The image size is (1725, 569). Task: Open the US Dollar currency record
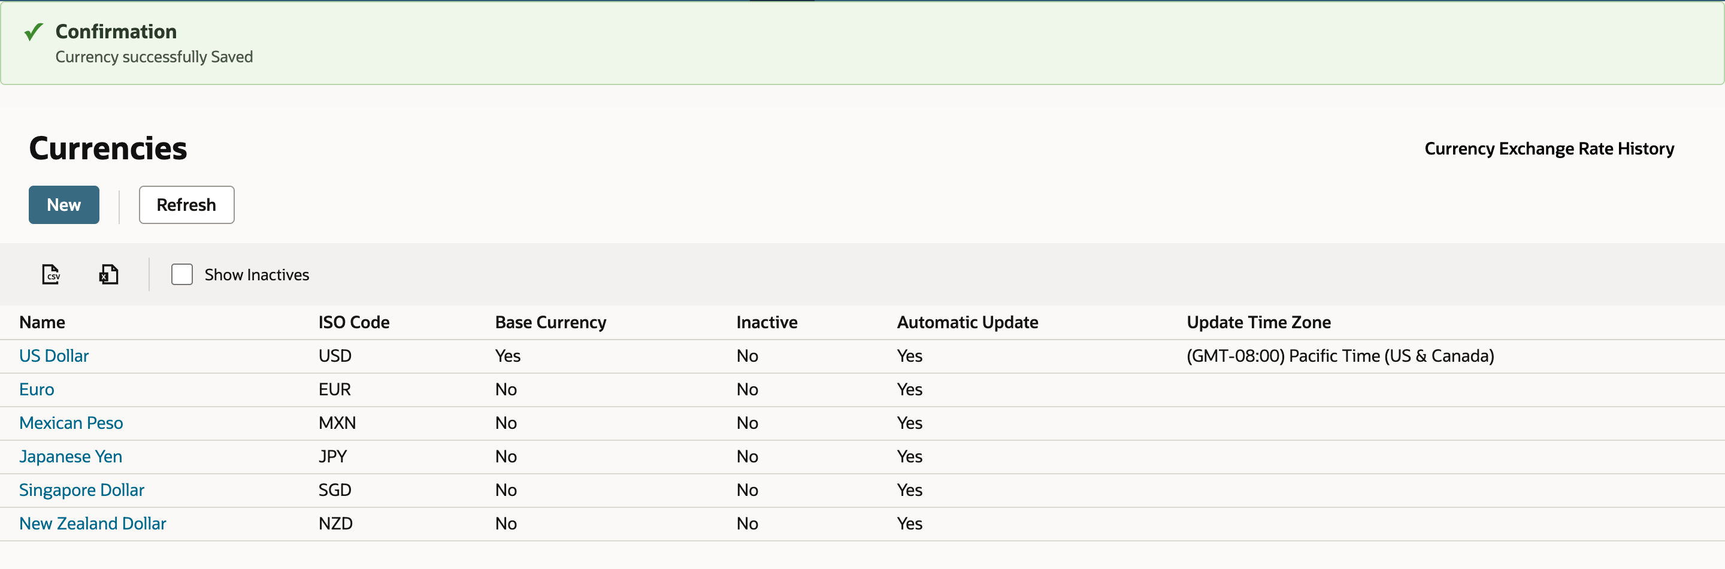(55, 356)
